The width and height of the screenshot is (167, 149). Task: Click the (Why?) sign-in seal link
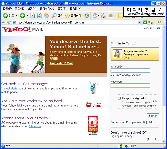click(x=128, y=58)
